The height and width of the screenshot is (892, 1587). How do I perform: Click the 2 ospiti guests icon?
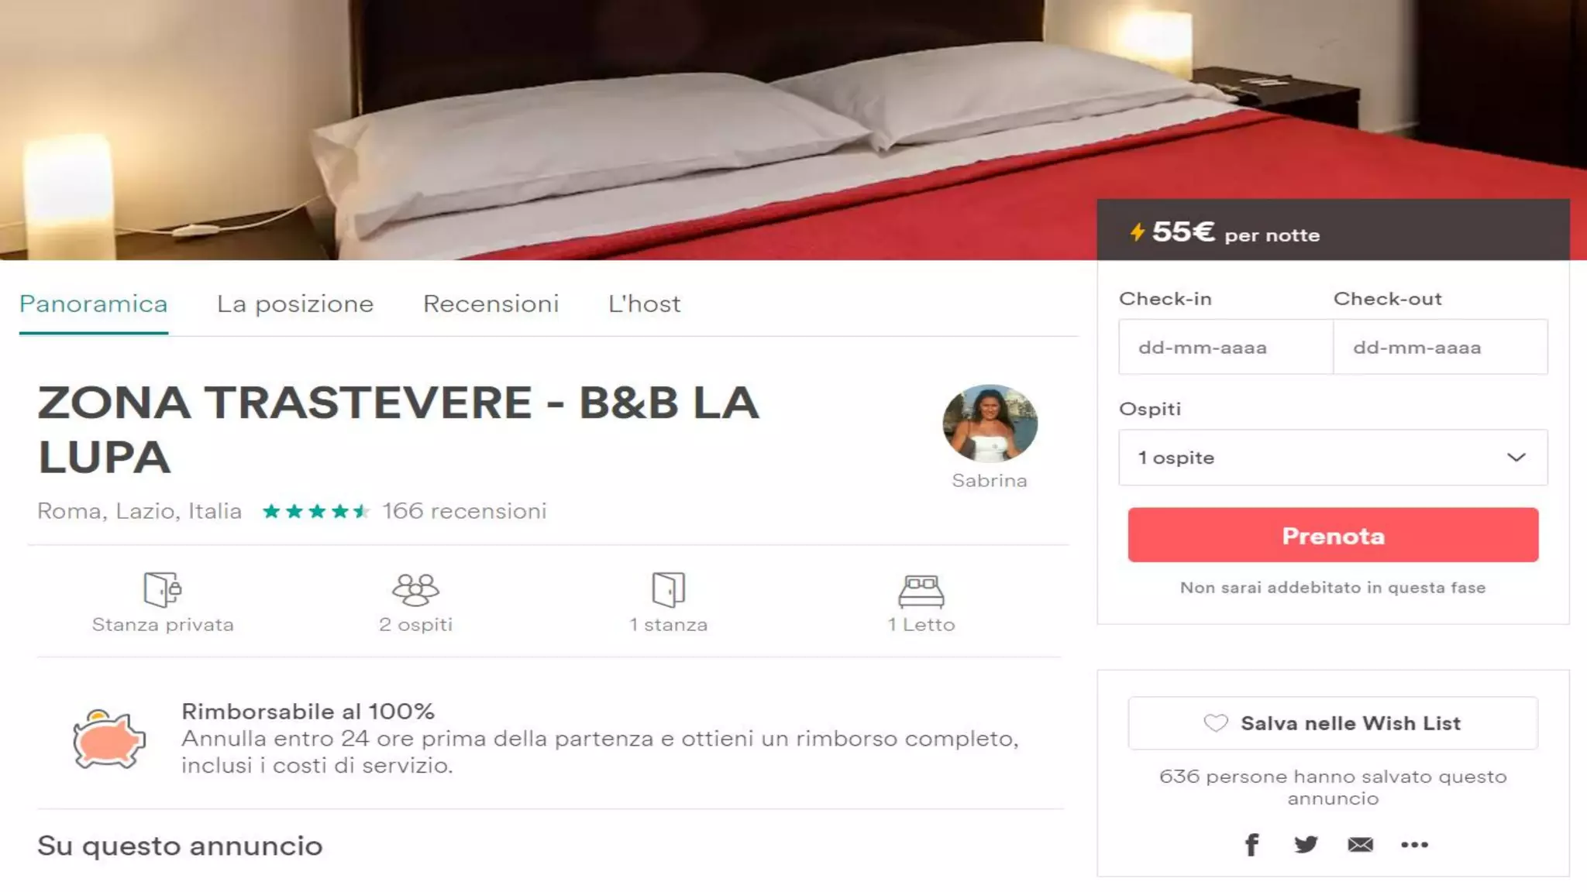415,589
